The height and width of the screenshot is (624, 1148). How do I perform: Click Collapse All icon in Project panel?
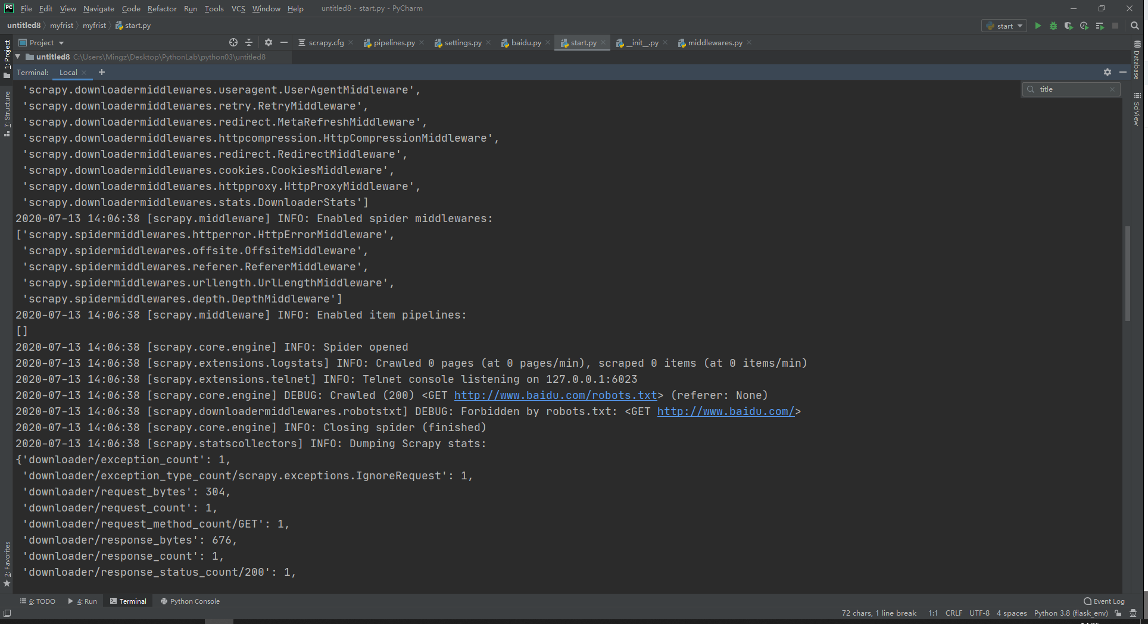tap(249, 42)
